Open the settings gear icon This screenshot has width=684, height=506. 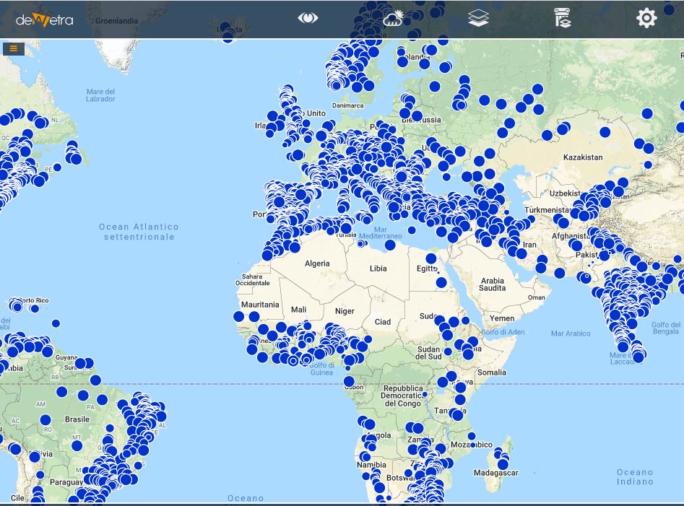pos(646,18)
